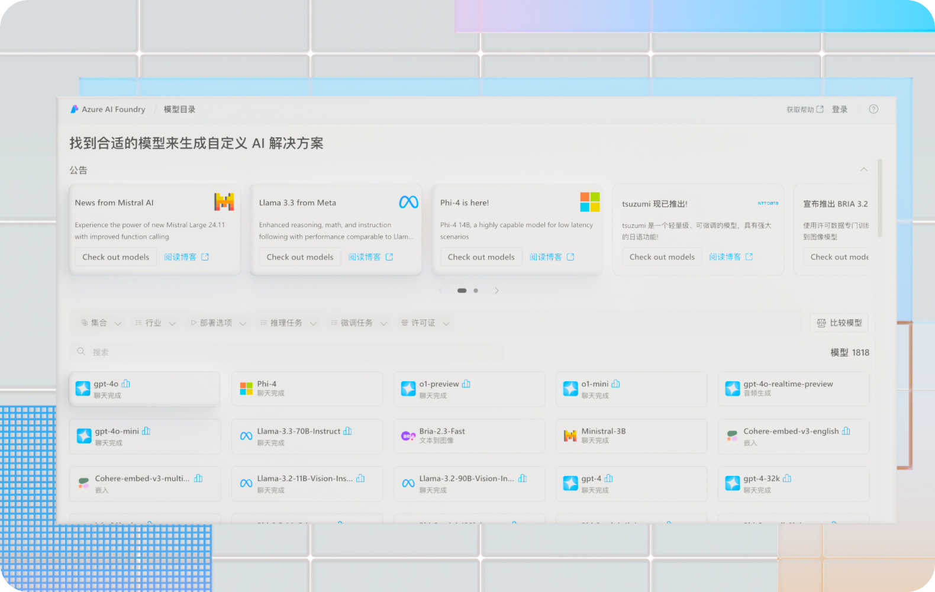Click Check out models in Llama 3.3 card
Viewport: 935px width, 592px height.
click(x=300, y=257)
